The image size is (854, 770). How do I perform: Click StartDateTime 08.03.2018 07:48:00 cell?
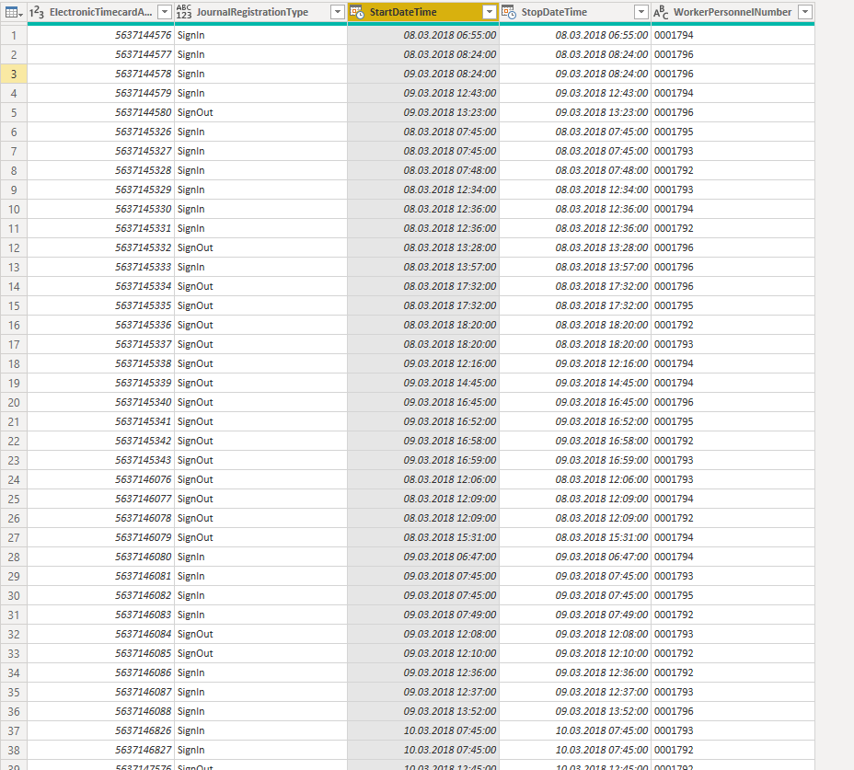423,170
